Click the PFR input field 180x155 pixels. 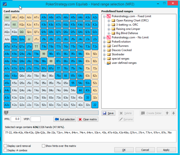click(x=16, y=119)
